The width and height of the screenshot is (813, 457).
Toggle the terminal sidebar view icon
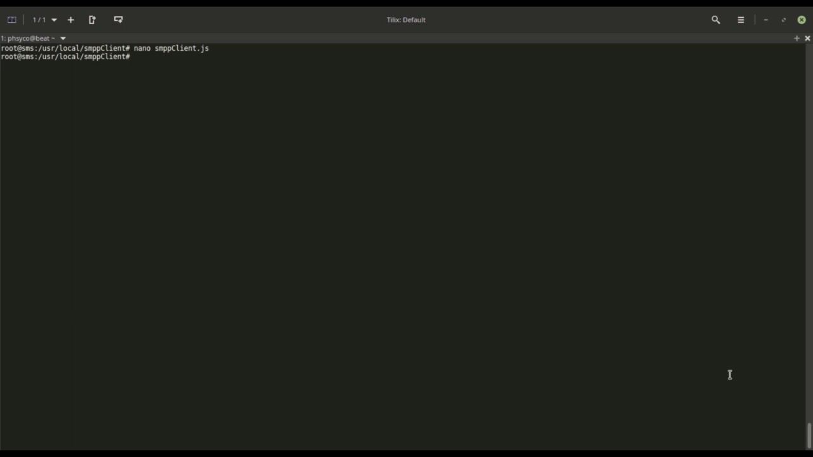point(11,20)
